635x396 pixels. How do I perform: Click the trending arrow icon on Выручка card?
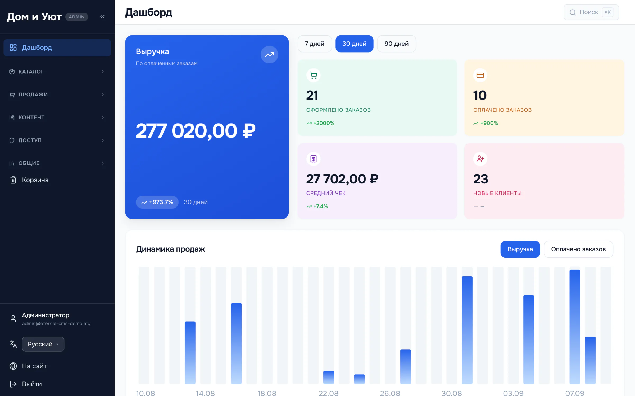point(269,55)
